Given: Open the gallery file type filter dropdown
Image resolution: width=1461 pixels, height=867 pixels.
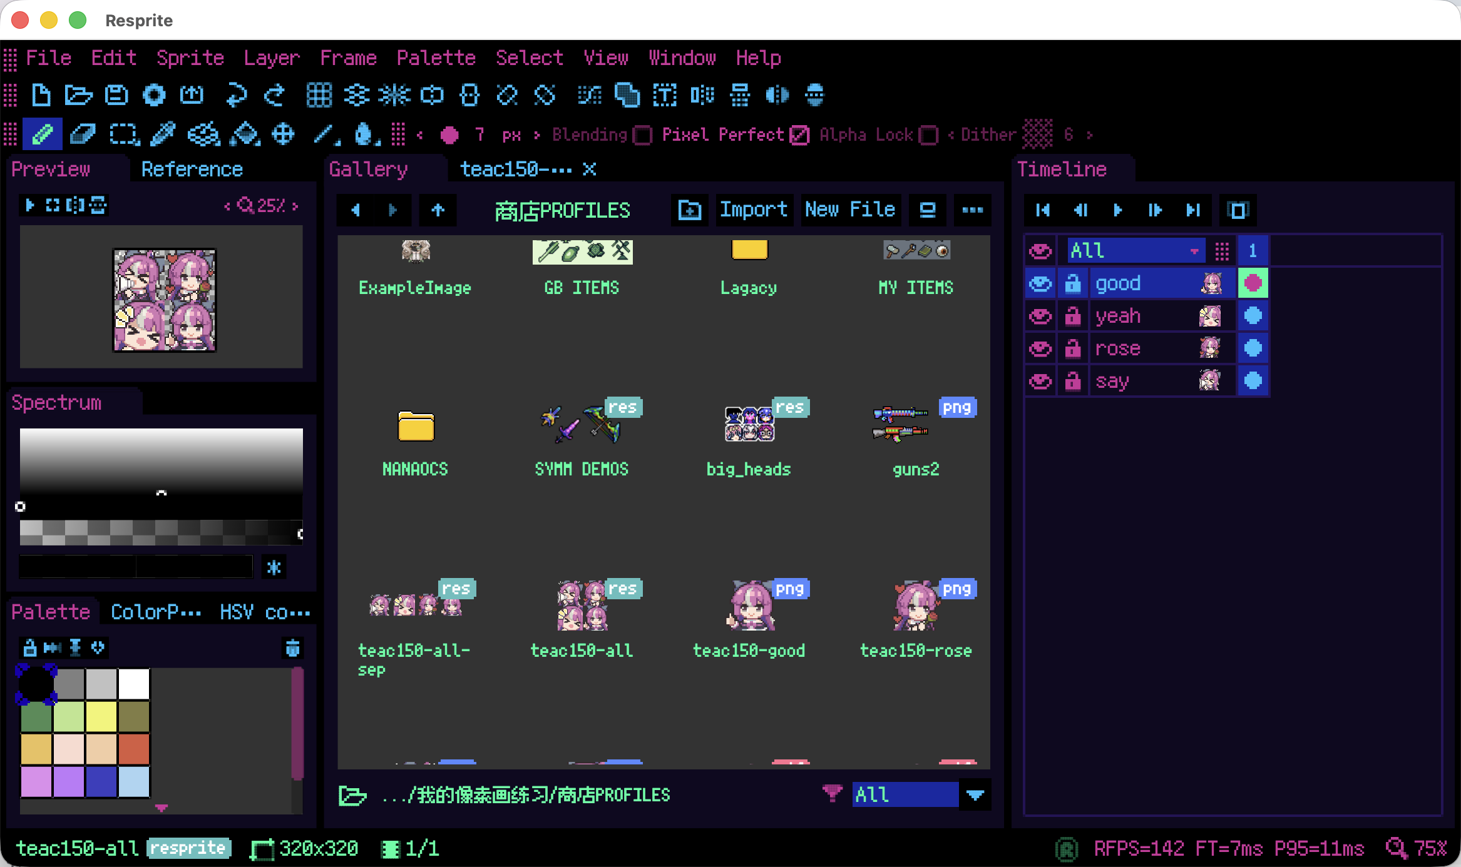Looking at the screenshot, I should click(975, 794).
